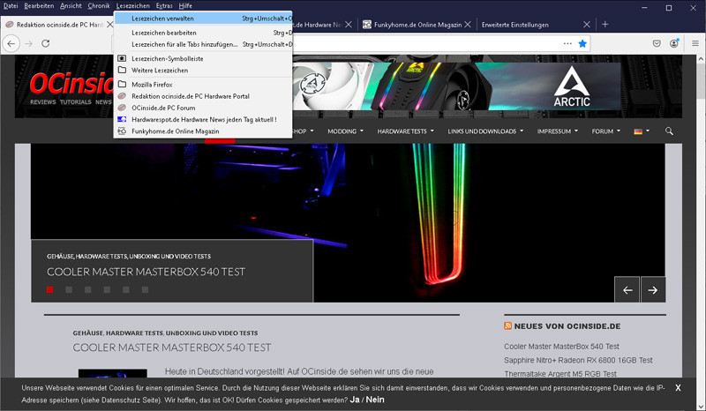The height and width of the screenshot is (411, 706).
Task: Click the German flag language icon
Action: tap(638, 131)
